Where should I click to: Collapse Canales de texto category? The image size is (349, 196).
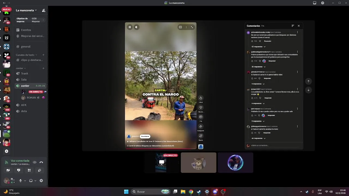(x=26, y=55)
